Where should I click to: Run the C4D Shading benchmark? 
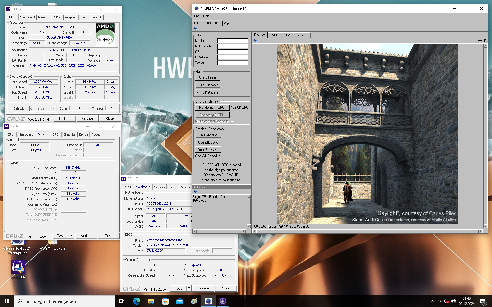[x=208, y=135]
